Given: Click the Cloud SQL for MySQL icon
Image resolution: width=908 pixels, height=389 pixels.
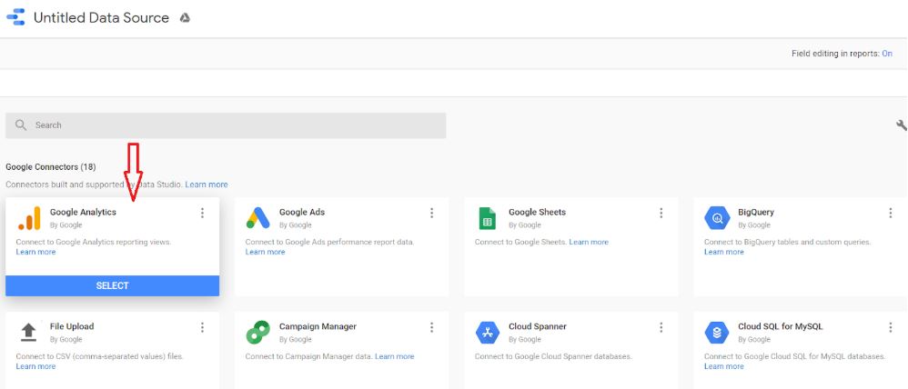Looking at the screenshot, I should pos(717,333).
